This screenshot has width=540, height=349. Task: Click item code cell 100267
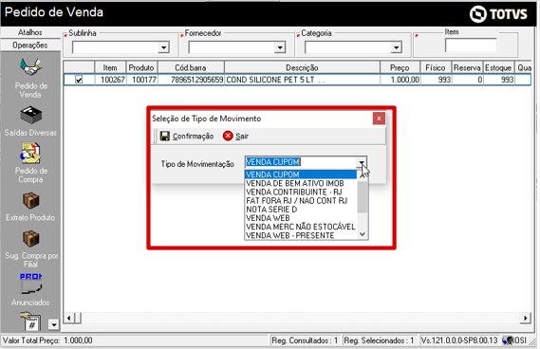(110, 80)
